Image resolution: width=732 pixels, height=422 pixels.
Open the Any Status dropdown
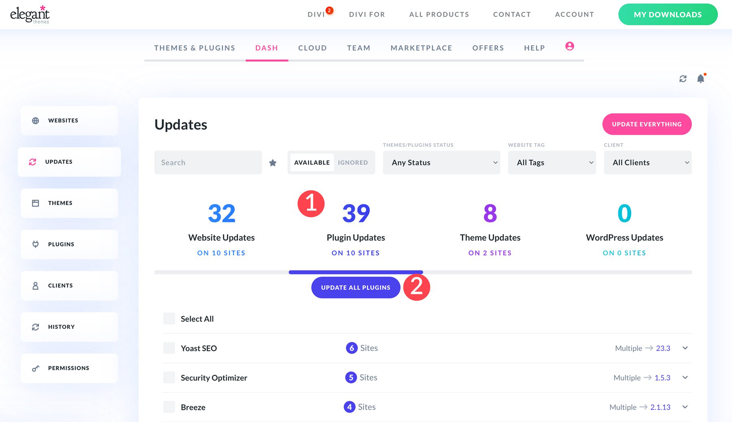(x=442, y=162)
